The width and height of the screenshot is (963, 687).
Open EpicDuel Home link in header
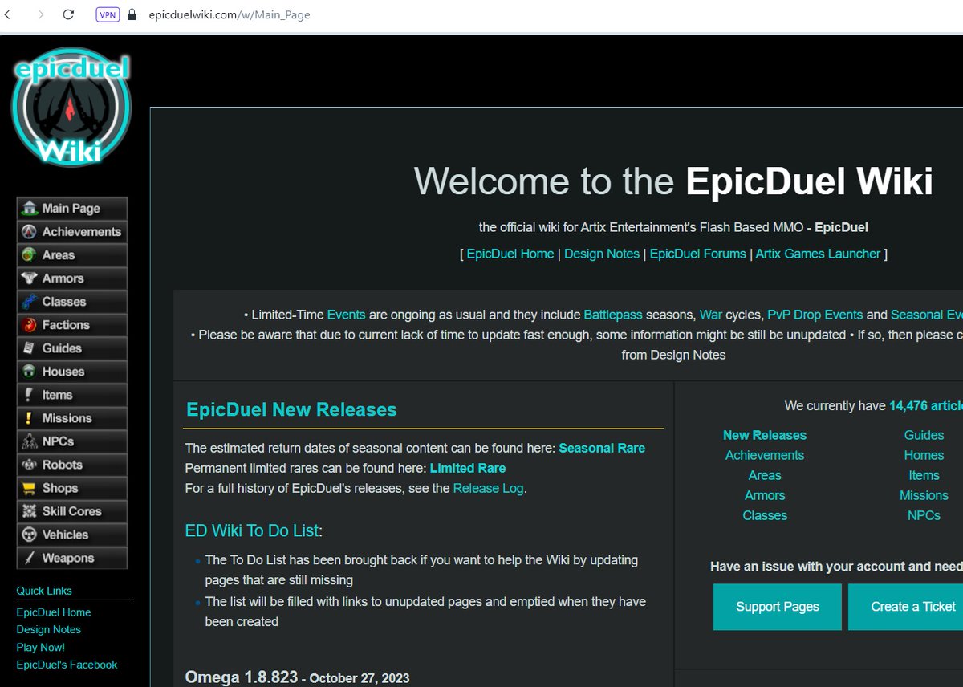(x=510, y=254)
